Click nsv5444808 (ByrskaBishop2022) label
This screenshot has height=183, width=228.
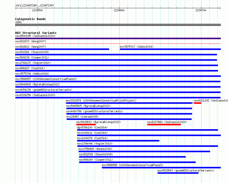pos(38,84)
